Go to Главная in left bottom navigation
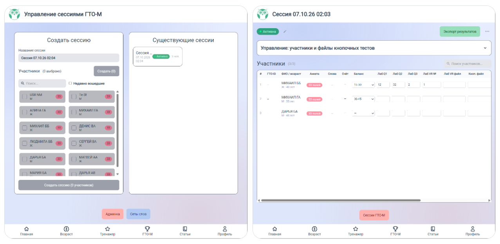 (x=27, y=231)
